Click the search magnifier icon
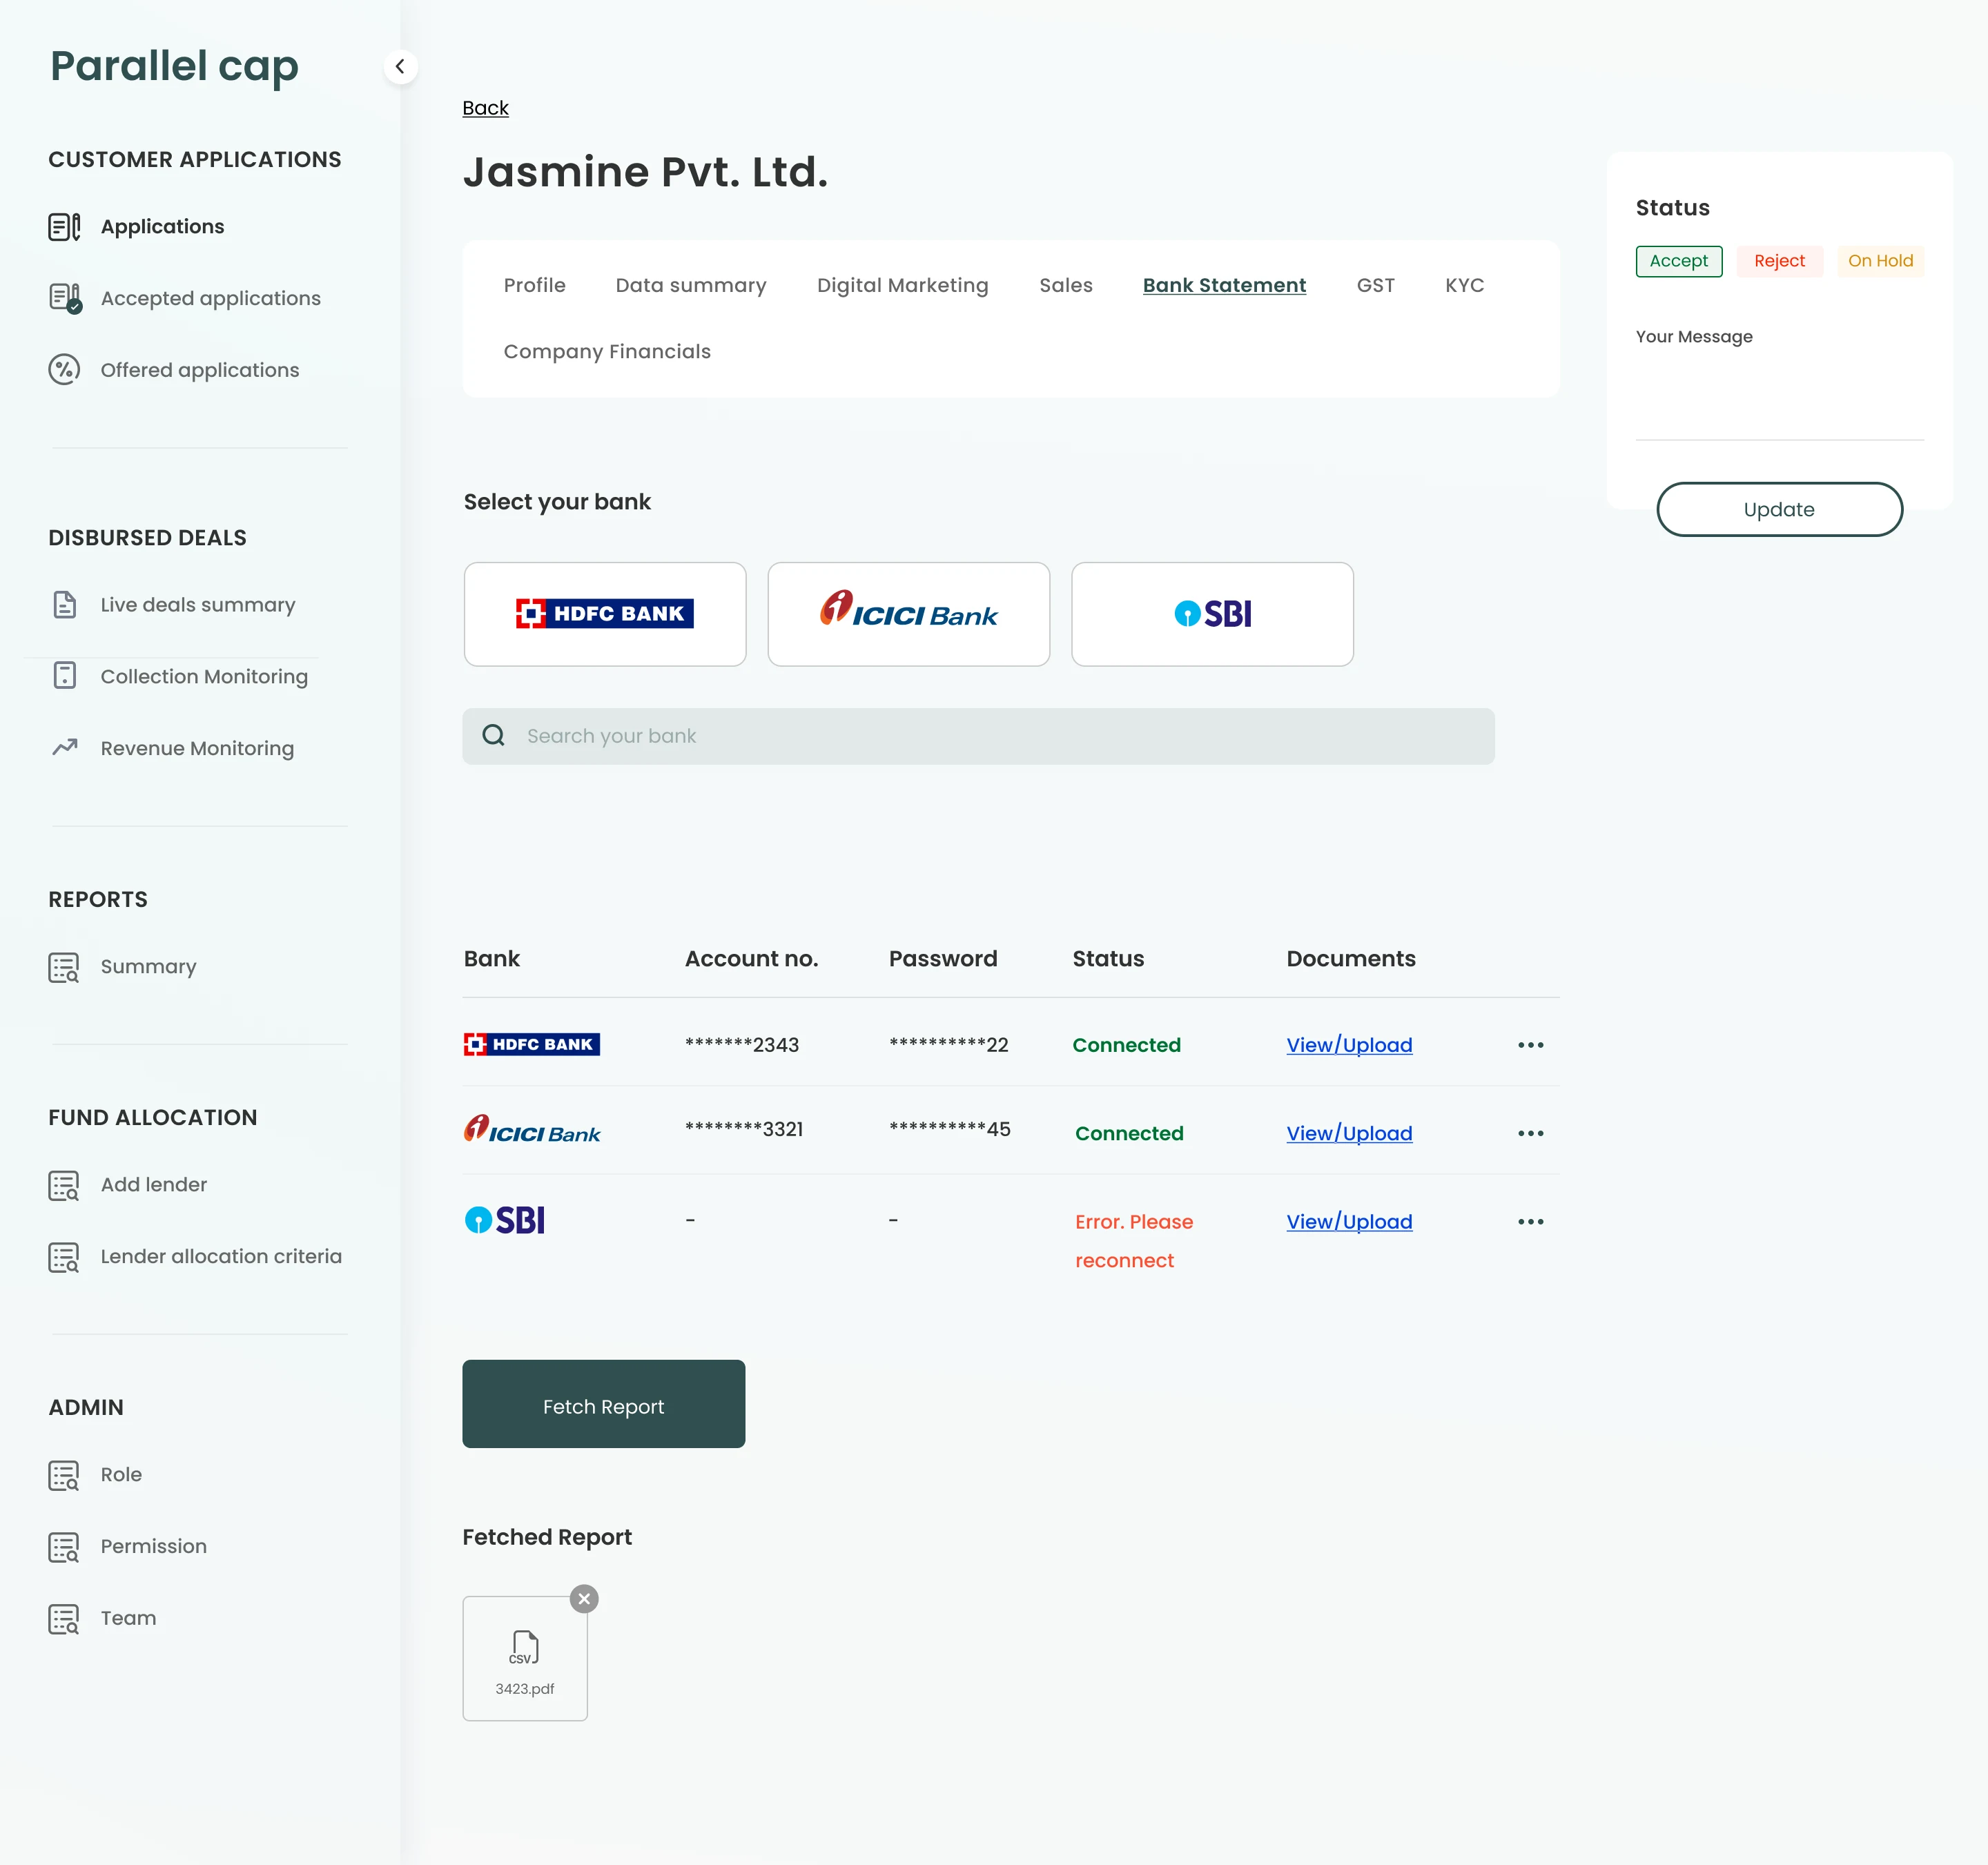 click(x=493, y=736)
